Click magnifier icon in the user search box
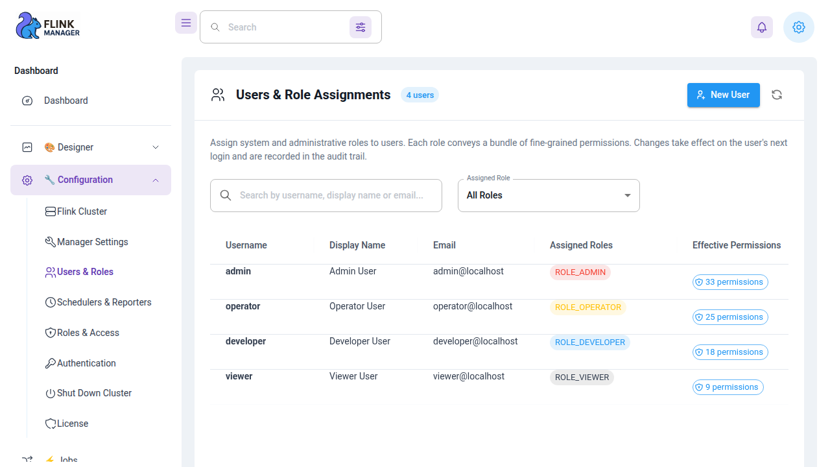830x467 pixels. [226, 195]
